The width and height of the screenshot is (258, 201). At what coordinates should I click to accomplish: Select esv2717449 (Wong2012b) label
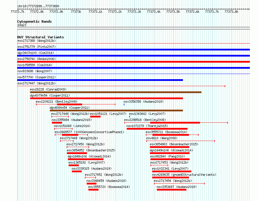pos(79,138)
